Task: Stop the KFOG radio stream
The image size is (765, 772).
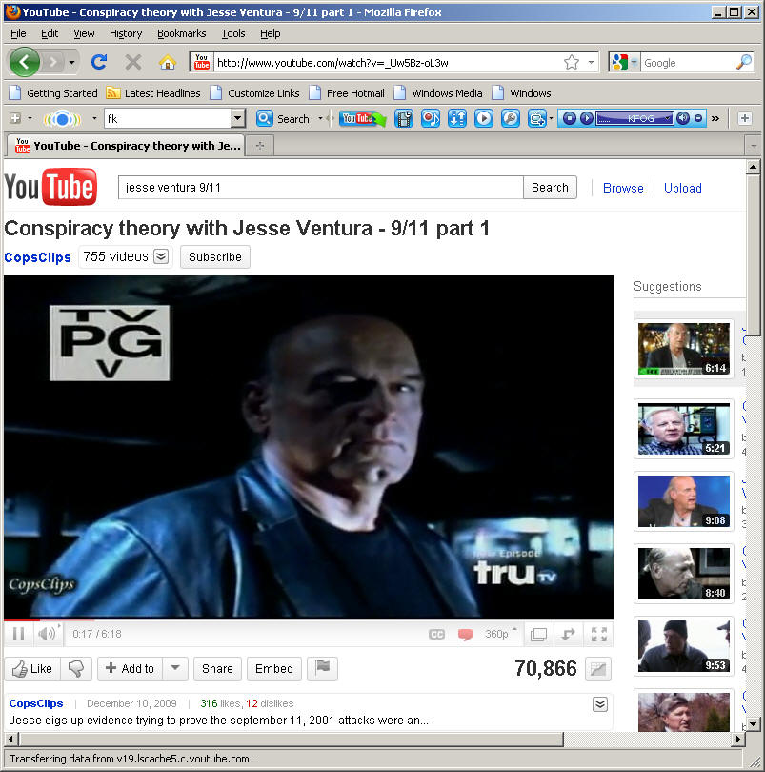Action: (570, 118)
